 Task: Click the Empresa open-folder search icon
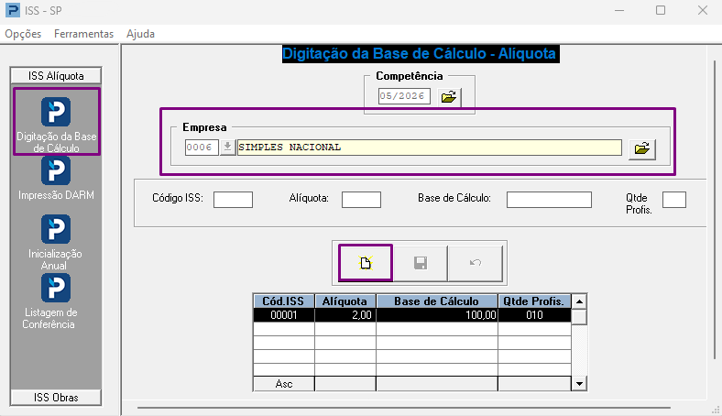[642, 148]
